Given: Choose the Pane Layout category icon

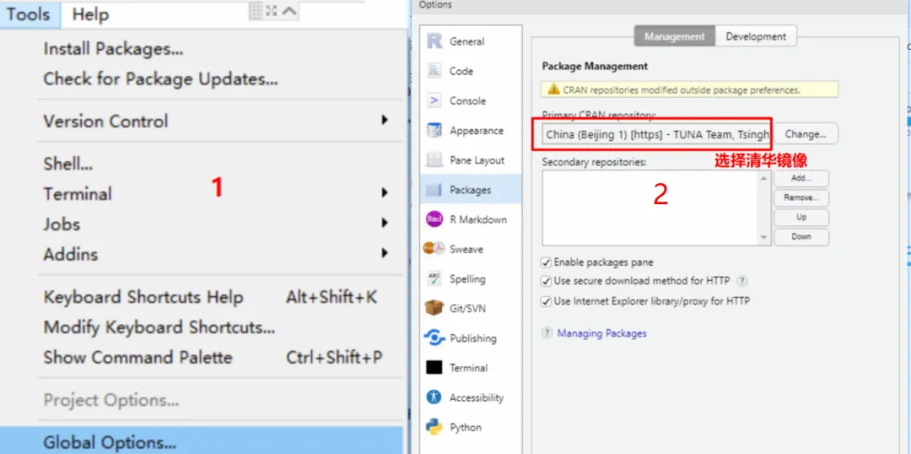Looking at the screenshot, I should 434,159.
